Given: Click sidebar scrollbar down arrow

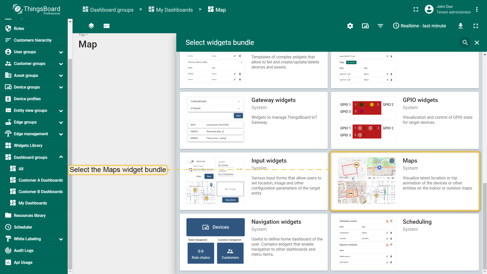Looking at the screenshot, I should [70, 271].
